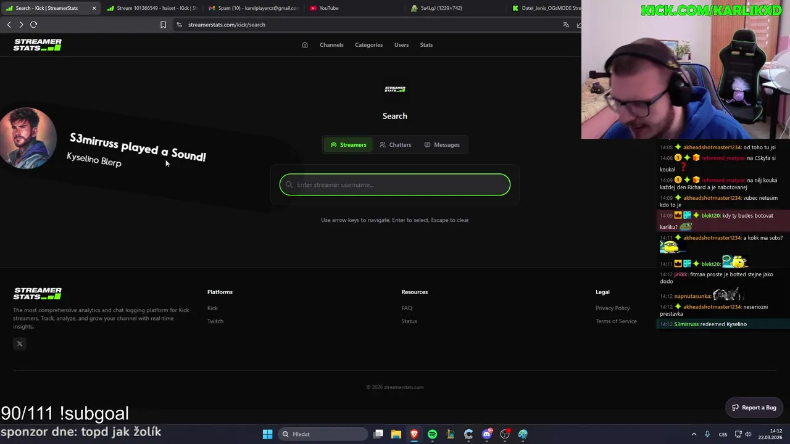Open Spotify from taskbar

pyautogui.click(x=432, y=434)
